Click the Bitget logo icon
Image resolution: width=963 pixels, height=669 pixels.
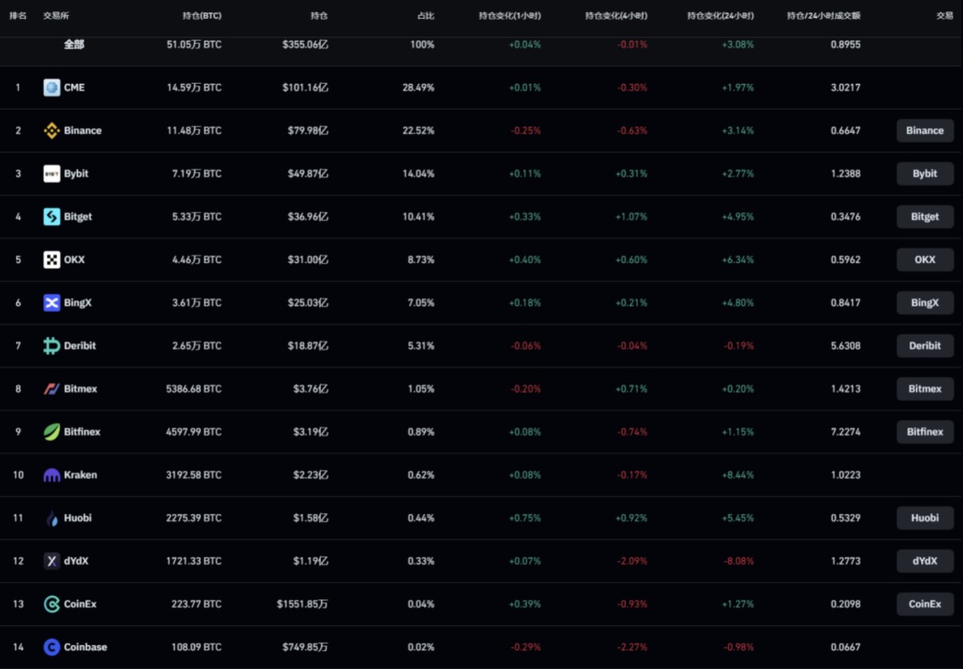point(52,217)
